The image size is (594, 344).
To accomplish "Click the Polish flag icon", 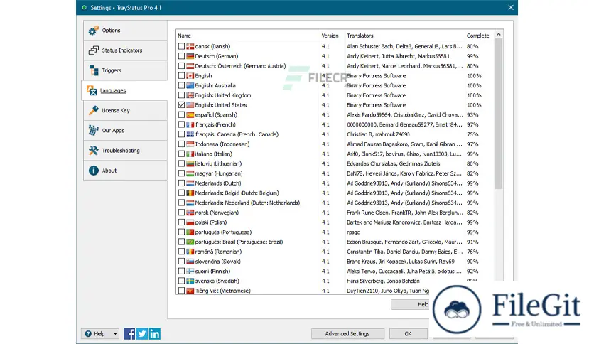I will [x=190, y=222].
